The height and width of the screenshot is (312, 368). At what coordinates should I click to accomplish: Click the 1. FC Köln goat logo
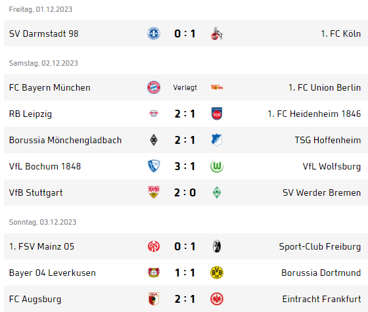coord(217,33)
